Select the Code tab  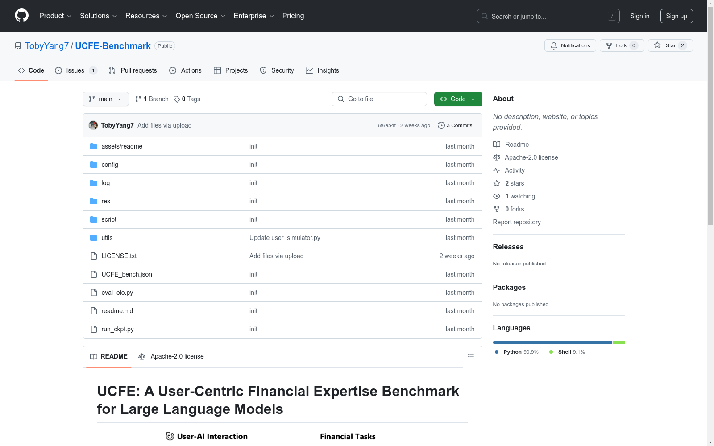[x=31, y=70]
